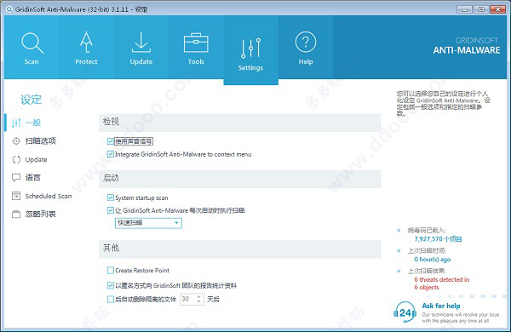Toggle Integrate GridinSoft Anti-Malware to context menu
511x332 pixels.
point(111,154)
